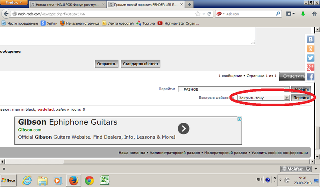
Task: Share via the VKontakte icon
Action: point(310,39)
